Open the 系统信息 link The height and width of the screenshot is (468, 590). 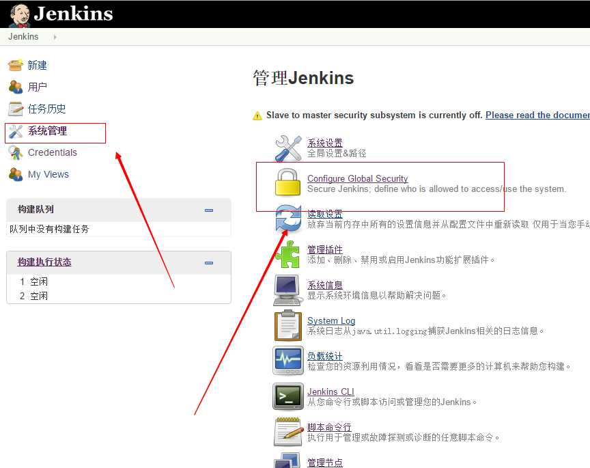(325, 285)
